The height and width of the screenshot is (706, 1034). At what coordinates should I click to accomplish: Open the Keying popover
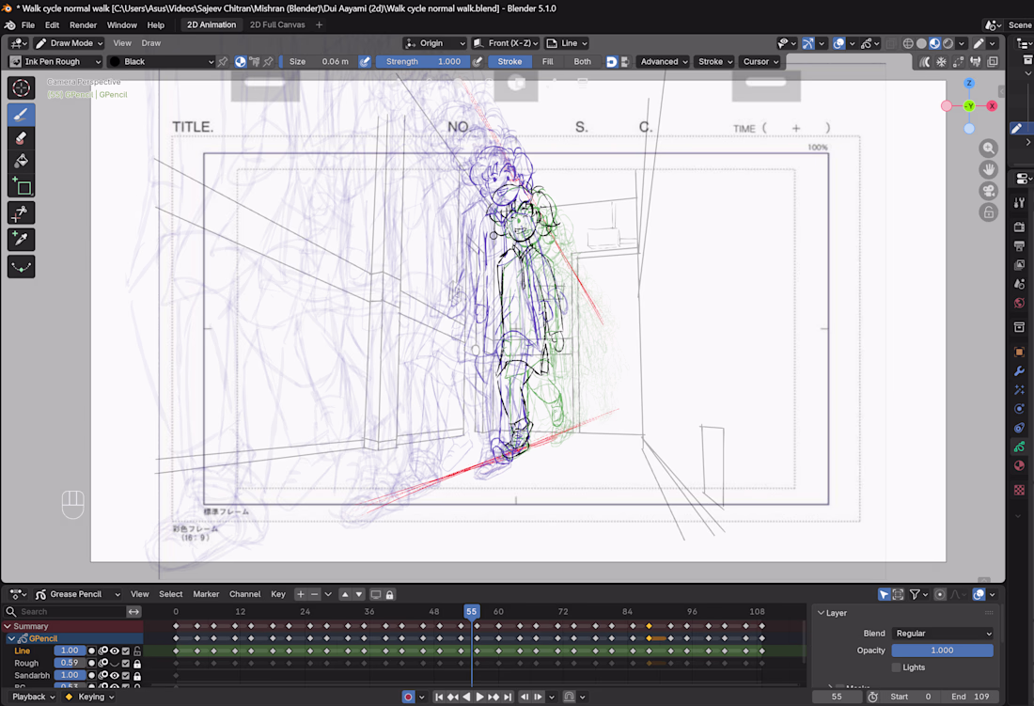point(89,697)
